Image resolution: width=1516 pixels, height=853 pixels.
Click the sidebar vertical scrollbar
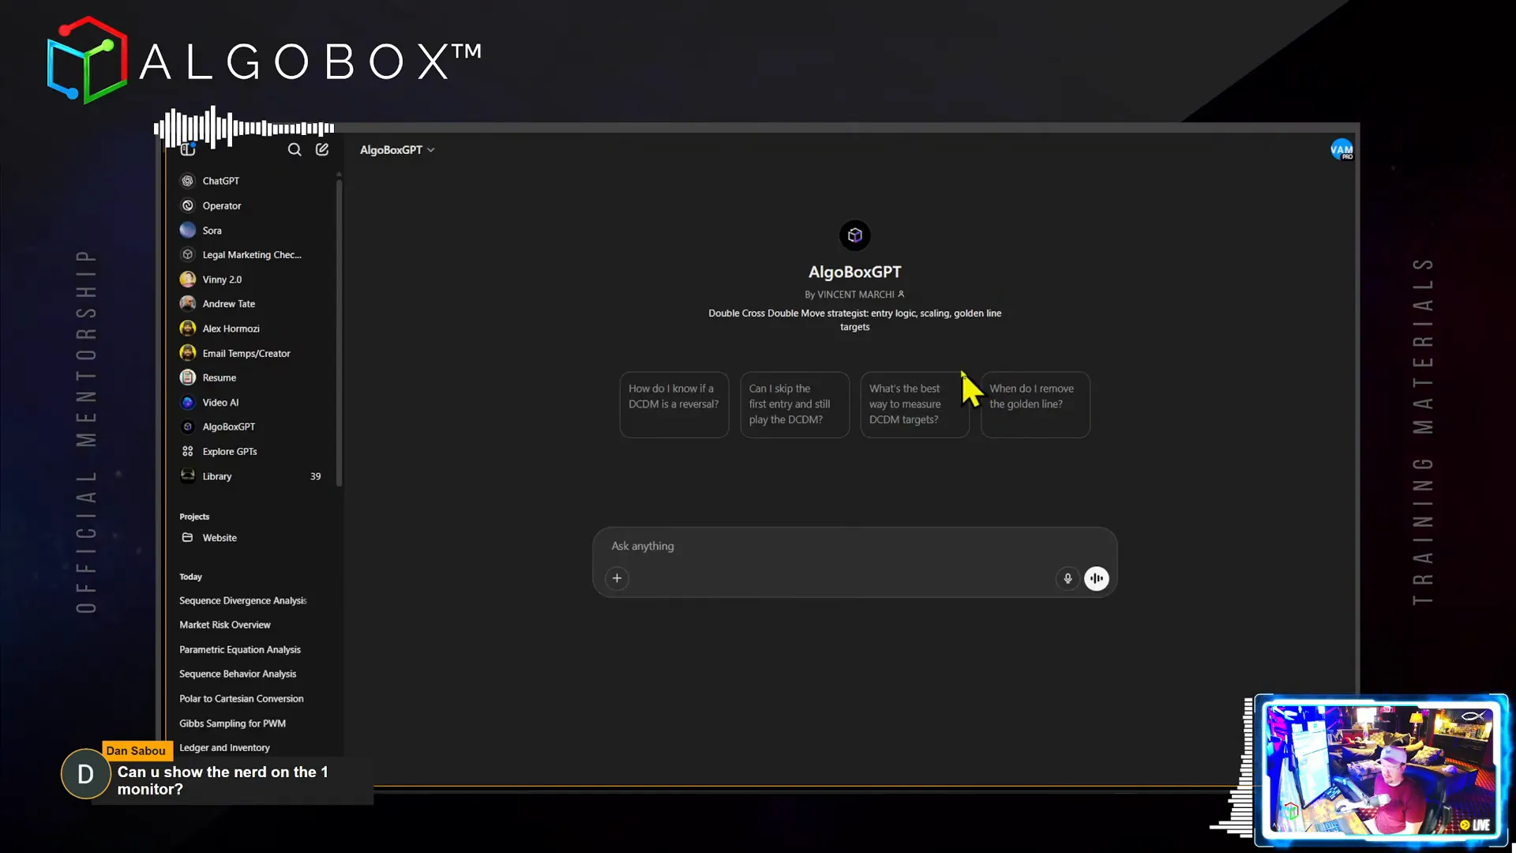[x=339, y=332]
